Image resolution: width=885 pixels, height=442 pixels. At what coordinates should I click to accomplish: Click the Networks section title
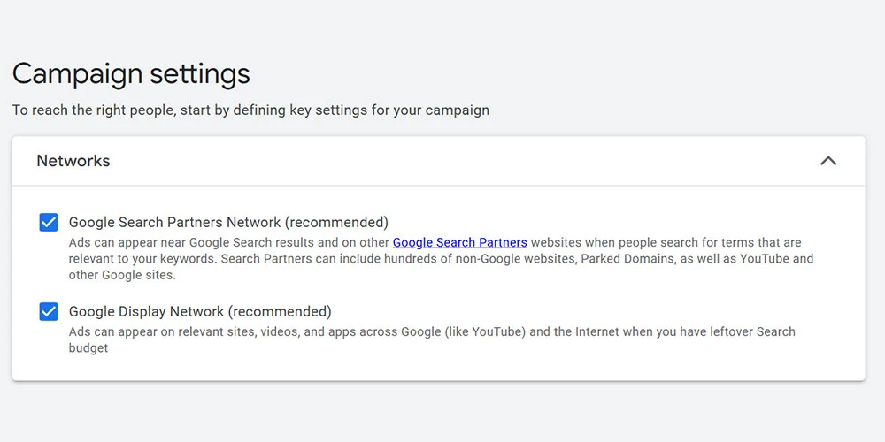tap(73, 161)
